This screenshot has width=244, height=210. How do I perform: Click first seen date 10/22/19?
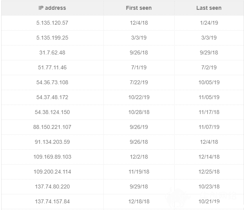click(139, 97)
